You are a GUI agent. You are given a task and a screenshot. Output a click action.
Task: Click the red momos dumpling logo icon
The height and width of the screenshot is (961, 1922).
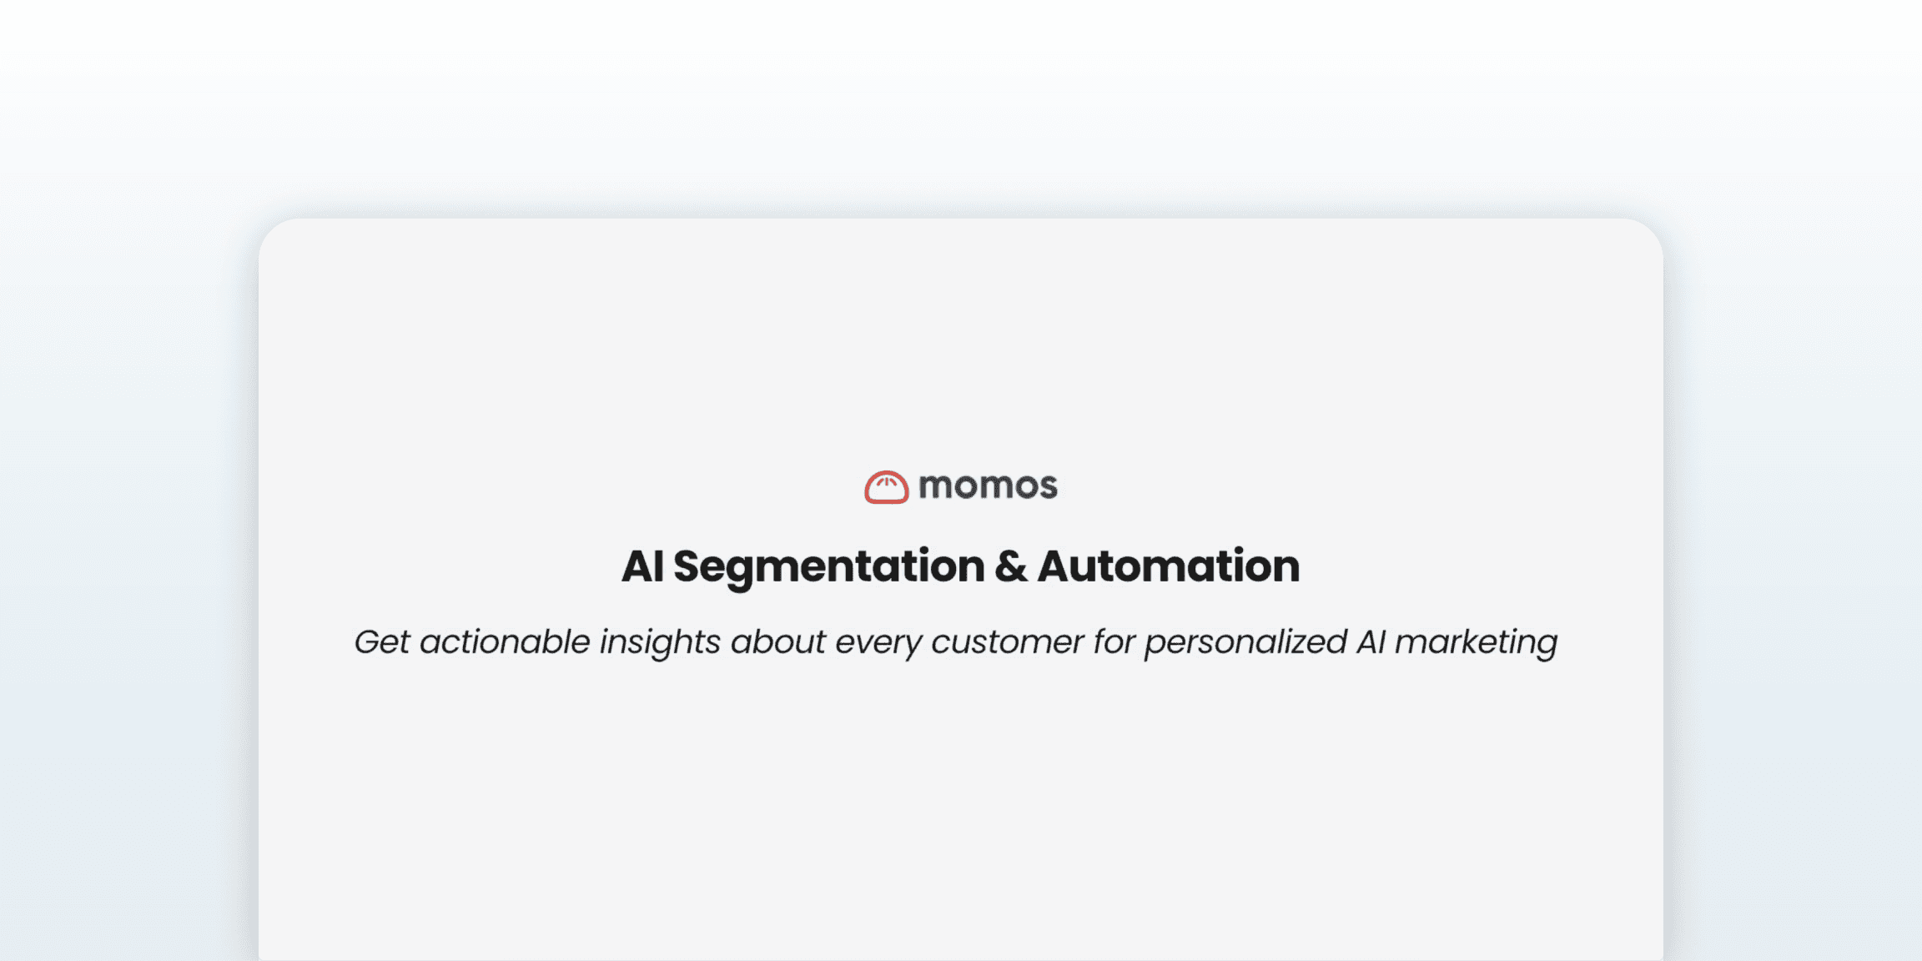pos(886,487)
